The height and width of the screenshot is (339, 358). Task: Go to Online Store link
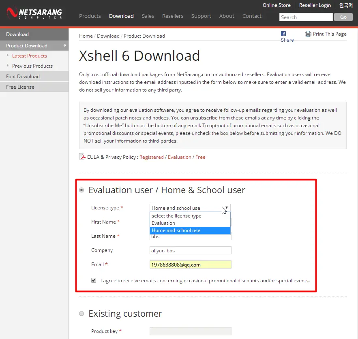click(277, 5)
